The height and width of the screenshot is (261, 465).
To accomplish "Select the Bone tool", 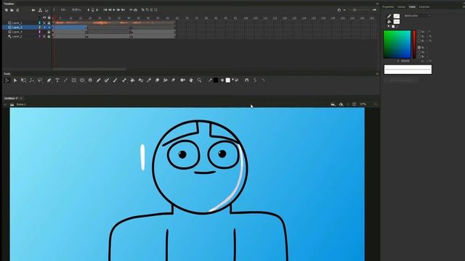I will (124, 80).
